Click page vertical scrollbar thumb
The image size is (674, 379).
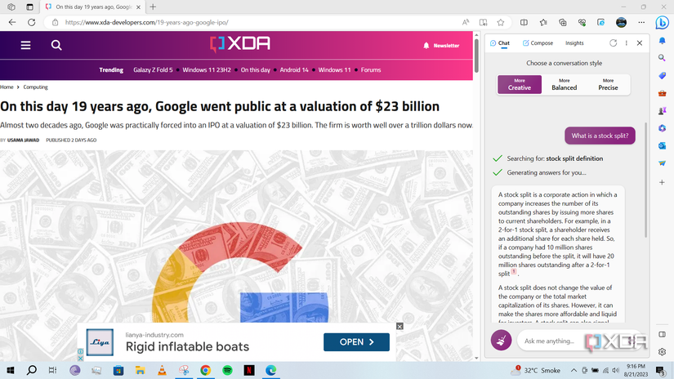(x=476, y=56)
